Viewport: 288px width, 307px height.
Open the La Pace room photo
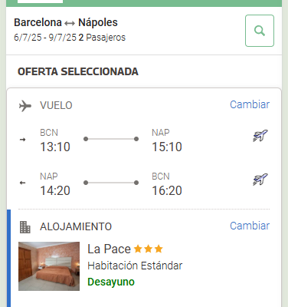[49, 266]
